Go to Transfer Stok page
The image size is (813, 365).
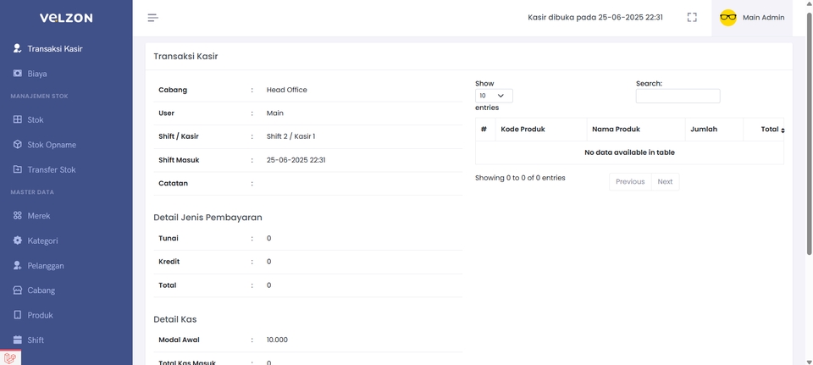[x=52, y=169]
